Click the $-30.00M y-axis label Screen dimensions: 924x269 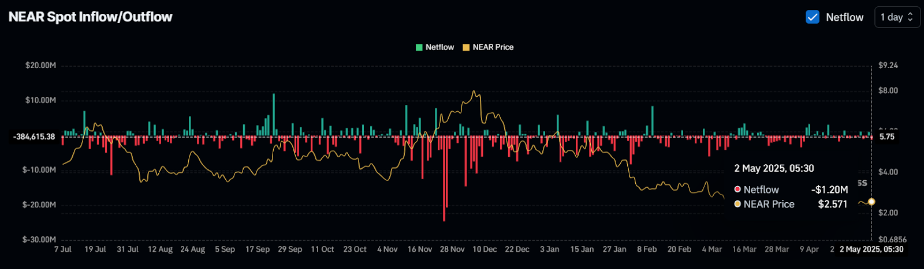pos(39,240)
